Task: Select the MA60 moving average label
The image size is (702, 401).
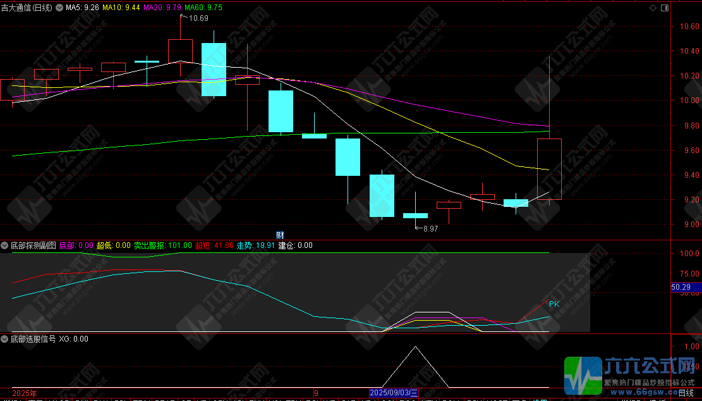Action: pyautogui.click(x=203, y=8)
